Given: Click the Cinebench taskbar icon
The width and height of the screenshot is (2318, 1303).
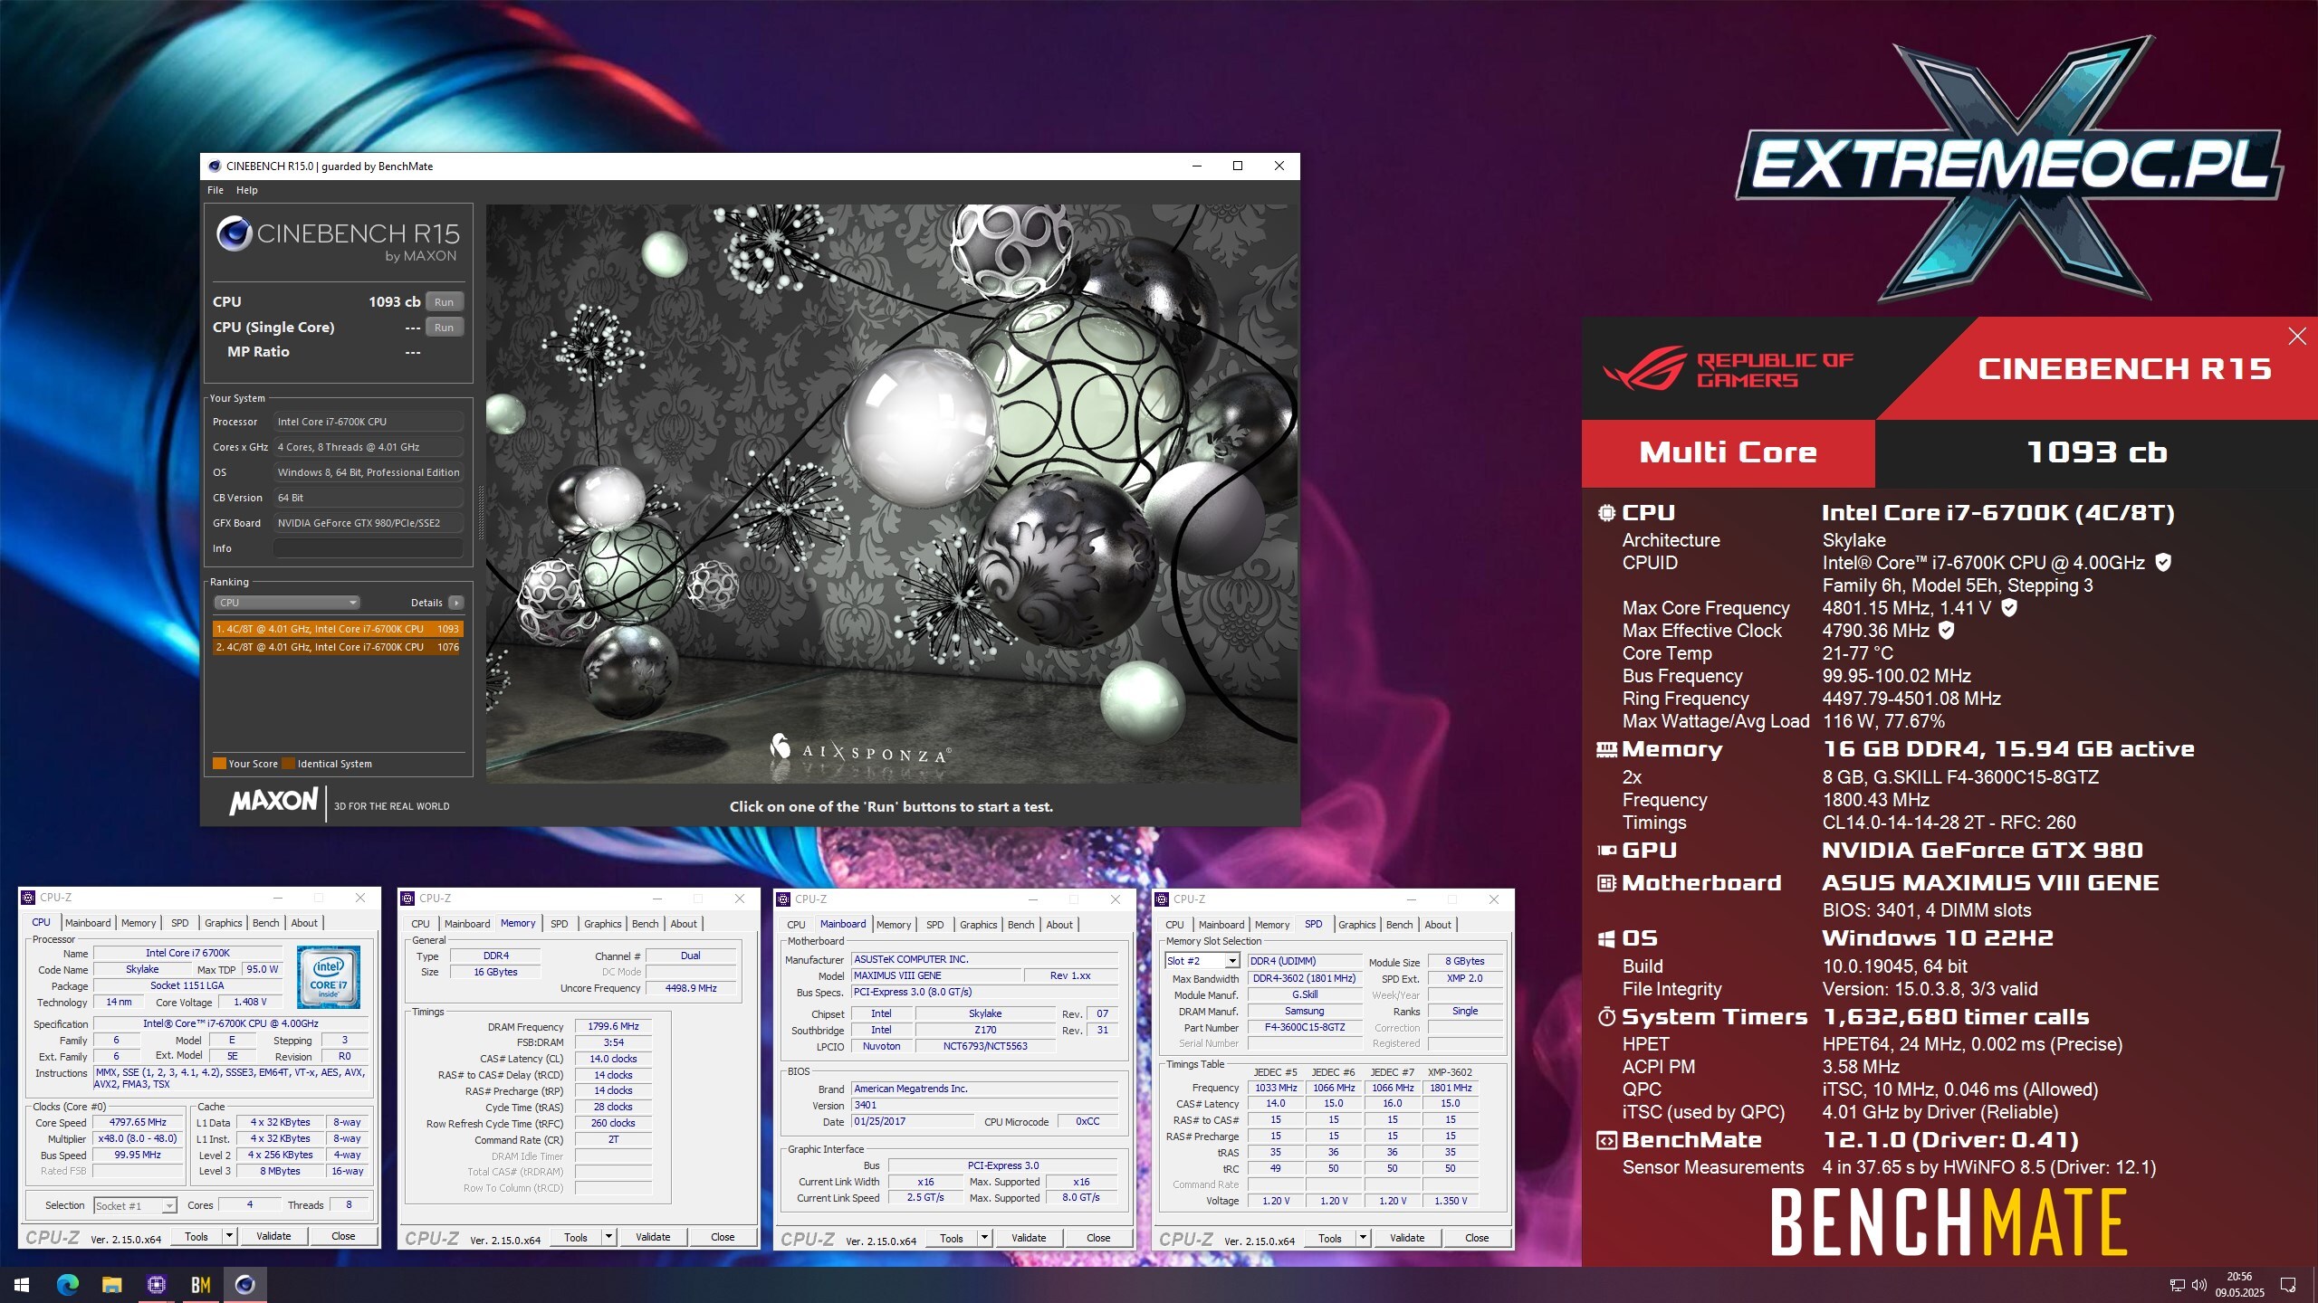Looking at the screenshot, I should pos(244,1284).
